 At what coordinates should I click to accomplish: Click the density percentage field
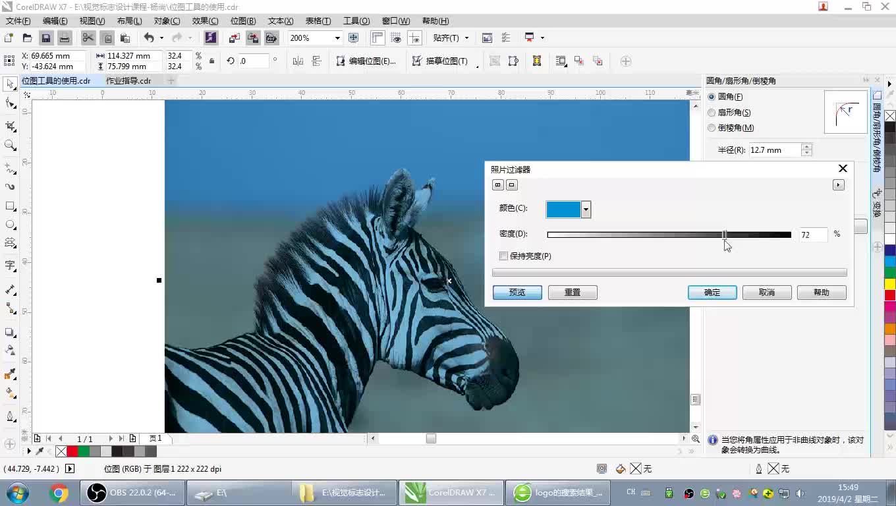click(813, 235)
